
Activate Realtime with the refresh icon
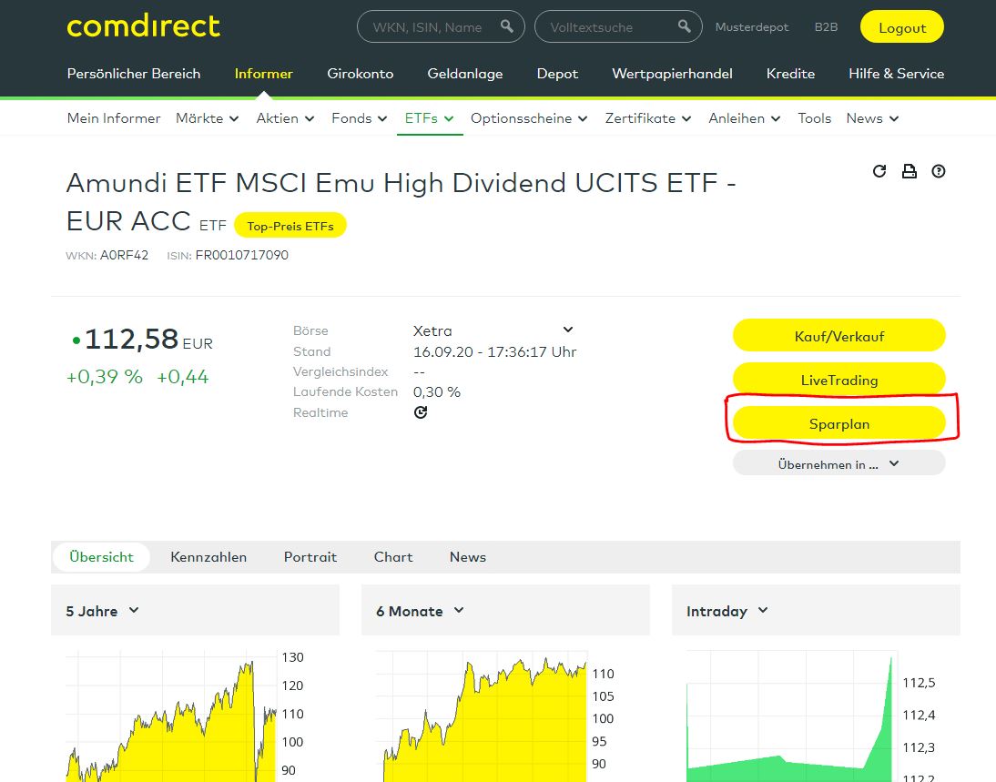[x=420, y=412]
